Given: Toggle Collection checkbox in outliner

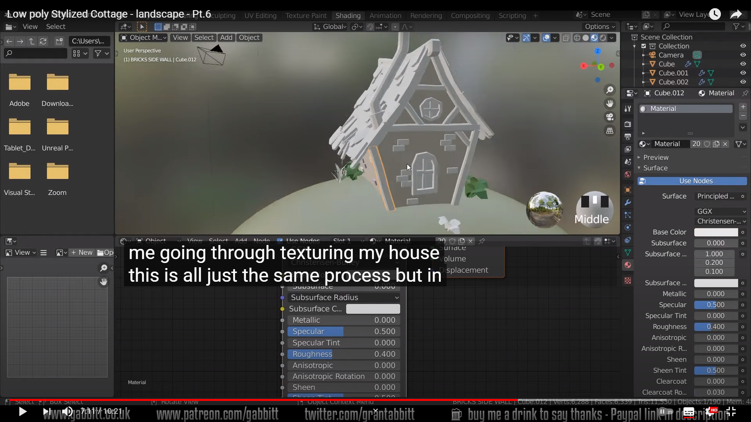Looking at the screenshot, I should (x=643, y=46).
